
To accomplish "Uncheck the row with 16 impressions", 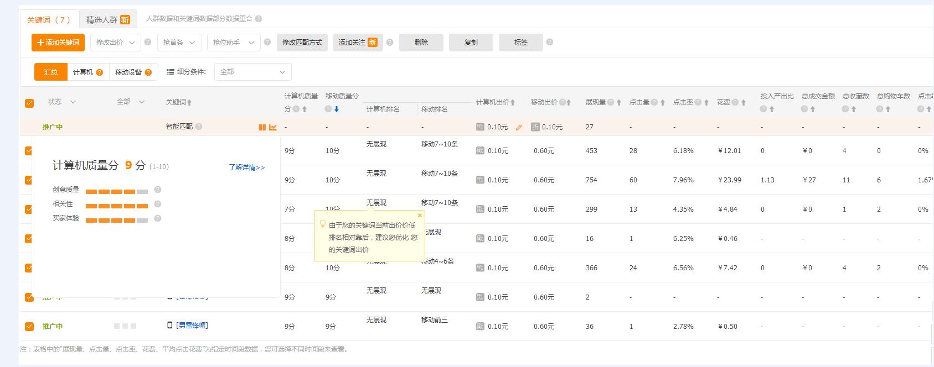I will click(29, 239).
